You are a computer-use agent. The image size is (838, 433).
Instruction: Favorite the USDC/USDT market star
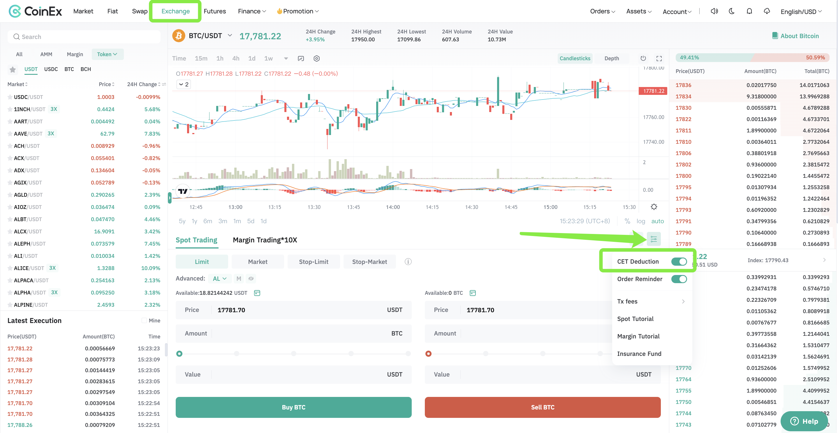(x=10, y=97)
